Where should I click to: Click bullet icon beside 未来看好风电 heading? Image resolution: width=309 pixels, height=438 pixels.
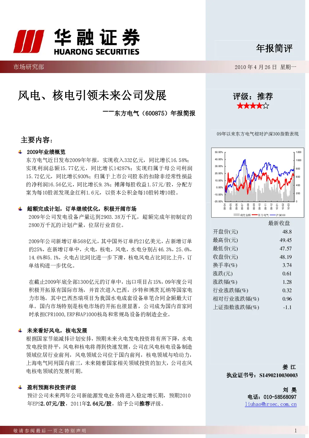20,331
